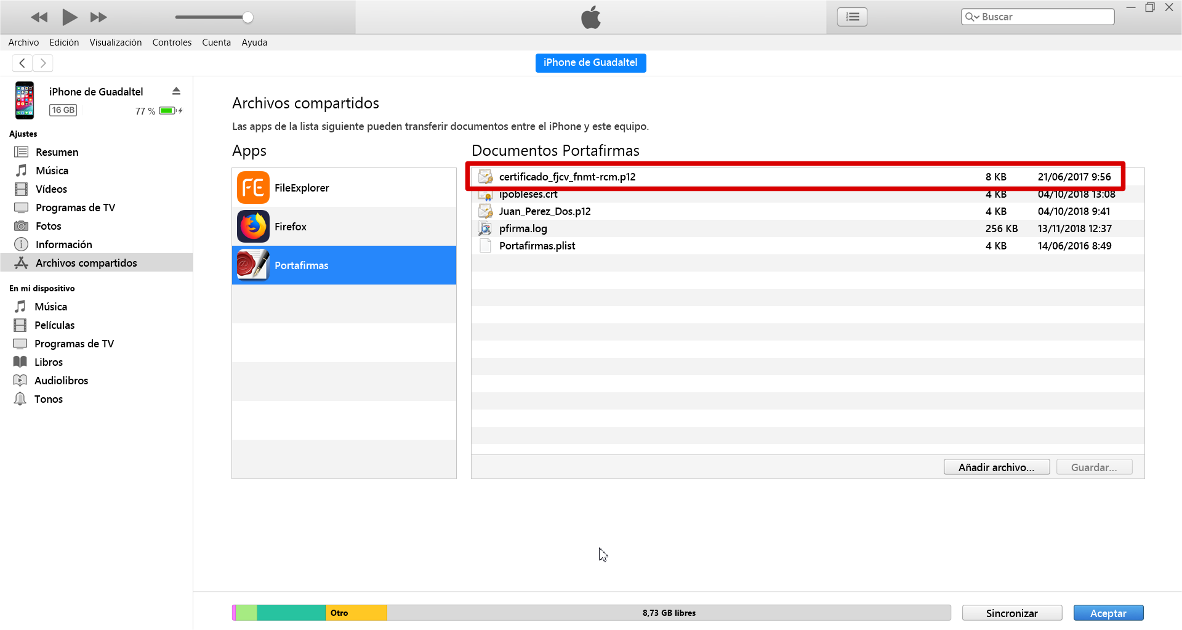Go back with the left chevron
This screenshot has width=1182, height=630.
(22, 63)
